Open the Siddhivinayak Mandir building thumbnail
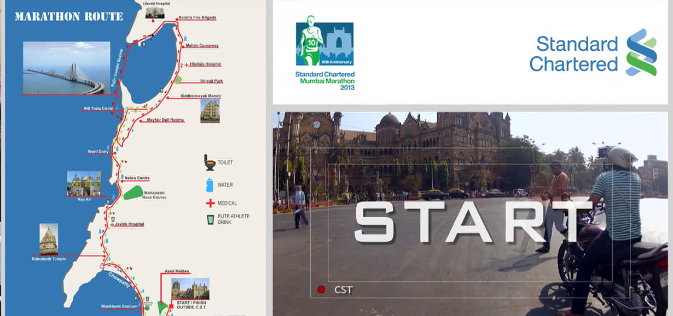Screen dimensions: 673x316 [x=210, y=111]
